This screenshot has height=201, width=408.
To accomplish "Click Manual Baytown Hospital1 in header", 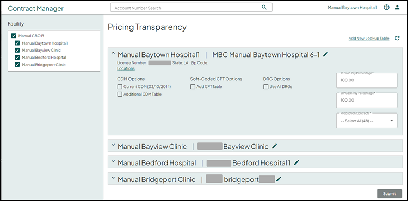I will [353, 8].
